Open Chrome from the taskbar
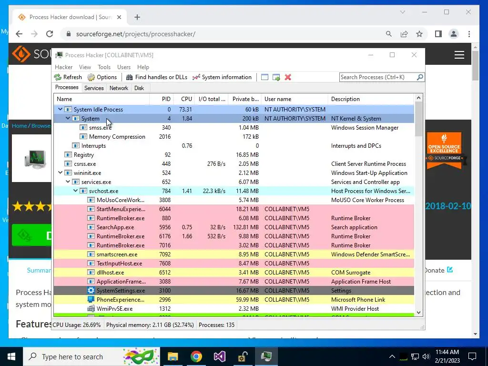Screen dimensions: 488x366 [x=196, y=356]
